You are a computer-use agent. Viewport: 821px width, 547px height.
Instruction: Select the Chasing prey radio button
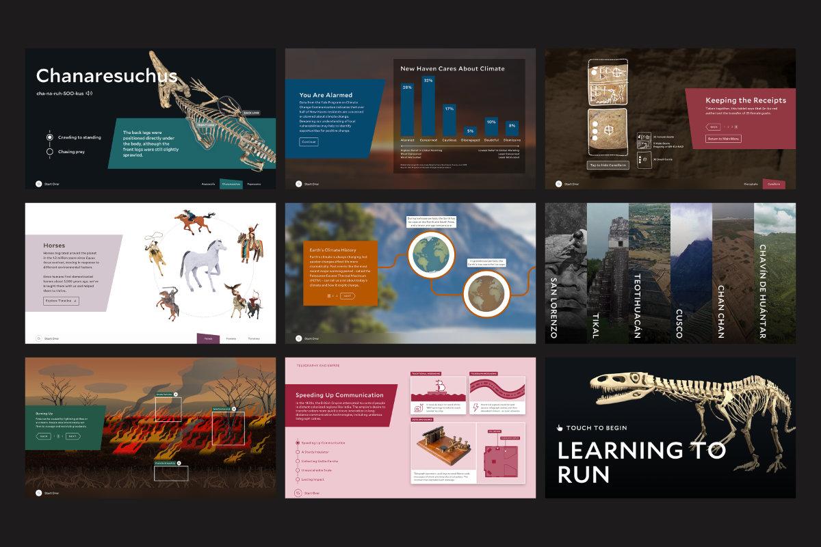click(49, 151)
